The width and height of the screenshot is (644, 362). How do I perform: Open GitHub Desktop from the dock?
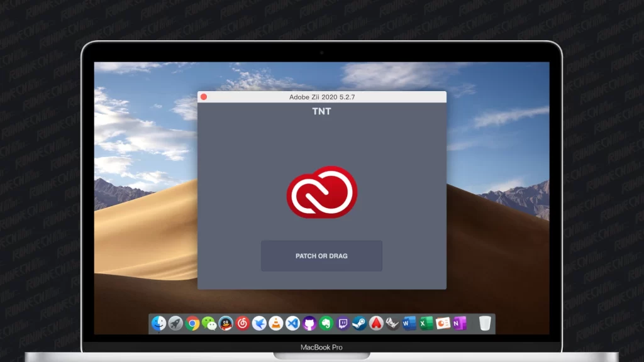click(x=309, y=324)
